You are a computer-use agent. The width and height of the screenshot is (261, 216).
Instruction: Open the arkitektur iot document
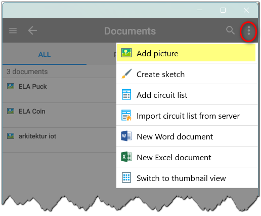coord(59,140)
